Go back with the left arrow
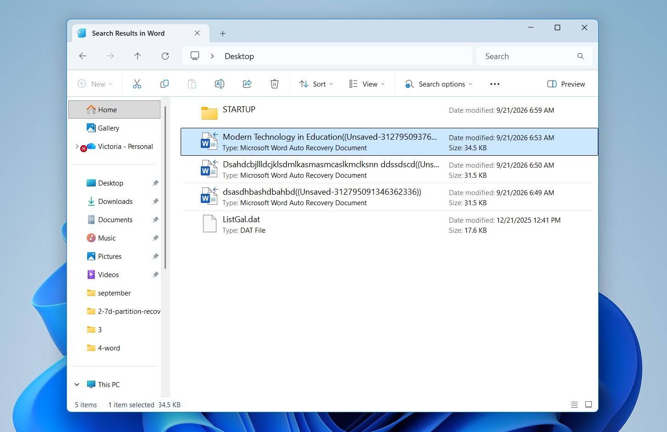 tap(83, 56)
